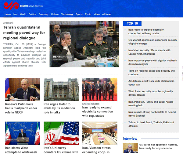Click the Interview section heading
183x154 pixels.
click(x=130, y=139)
